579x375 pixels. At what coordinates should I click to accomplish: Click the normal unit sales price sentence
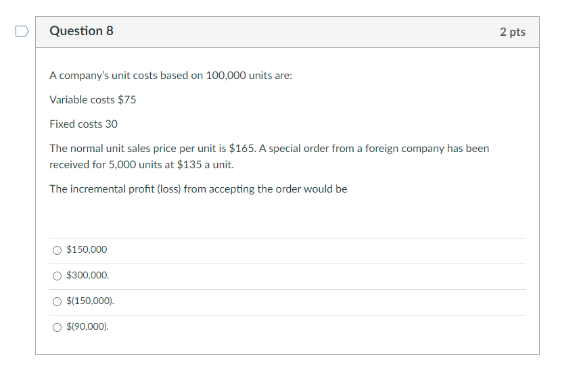pyautogui.click(x=269, y=148)
